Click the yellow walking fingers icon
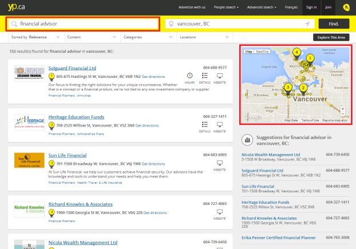 pyautogui.click(x=346, y=7)
